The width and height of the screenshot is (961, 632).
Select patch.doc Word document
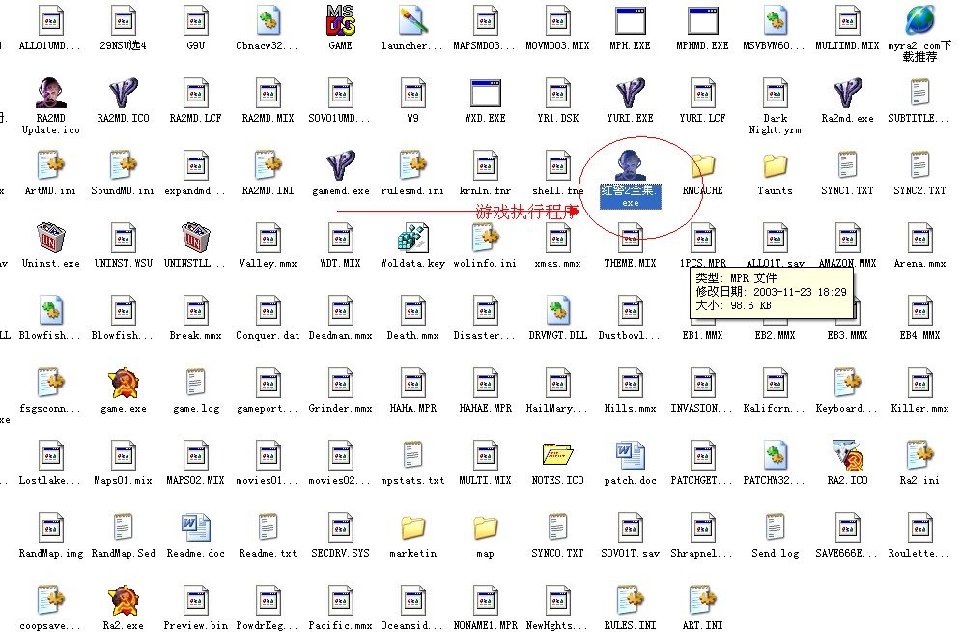[630, 455]
